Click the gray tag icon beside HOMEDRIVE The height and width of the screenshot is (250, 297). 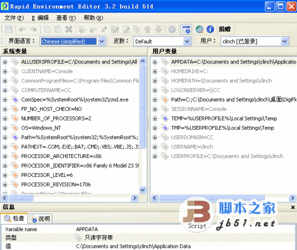[165, 71]
